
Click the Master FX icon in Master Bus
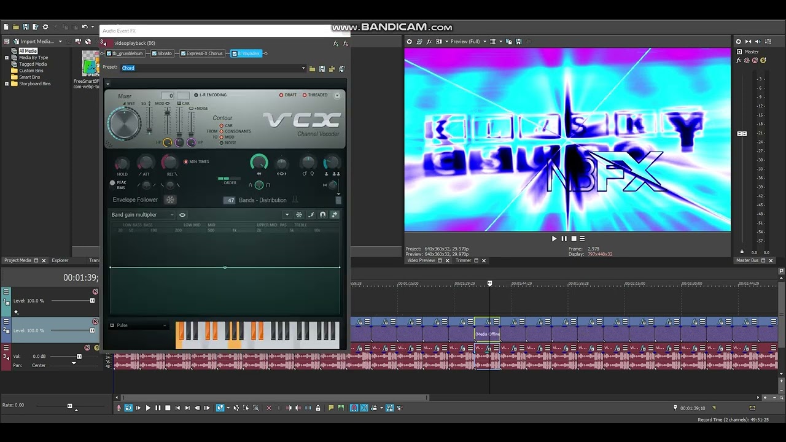click(740, 61)
